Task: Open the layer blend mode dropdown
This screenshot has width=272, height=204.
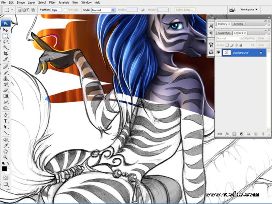Action: pos(230,38)
